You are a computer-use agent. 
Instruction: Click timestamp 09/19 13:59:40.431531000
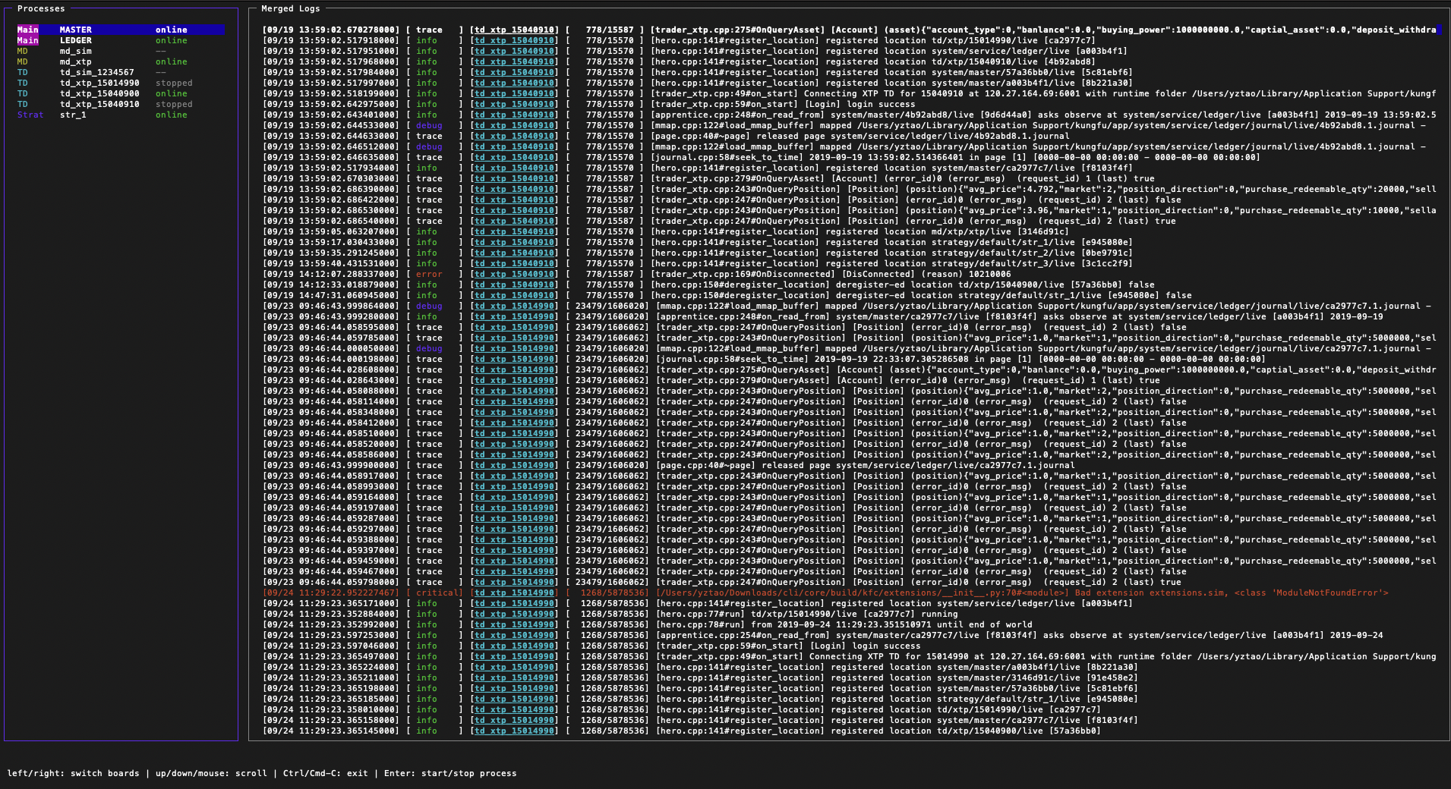[x=330, y=263]
